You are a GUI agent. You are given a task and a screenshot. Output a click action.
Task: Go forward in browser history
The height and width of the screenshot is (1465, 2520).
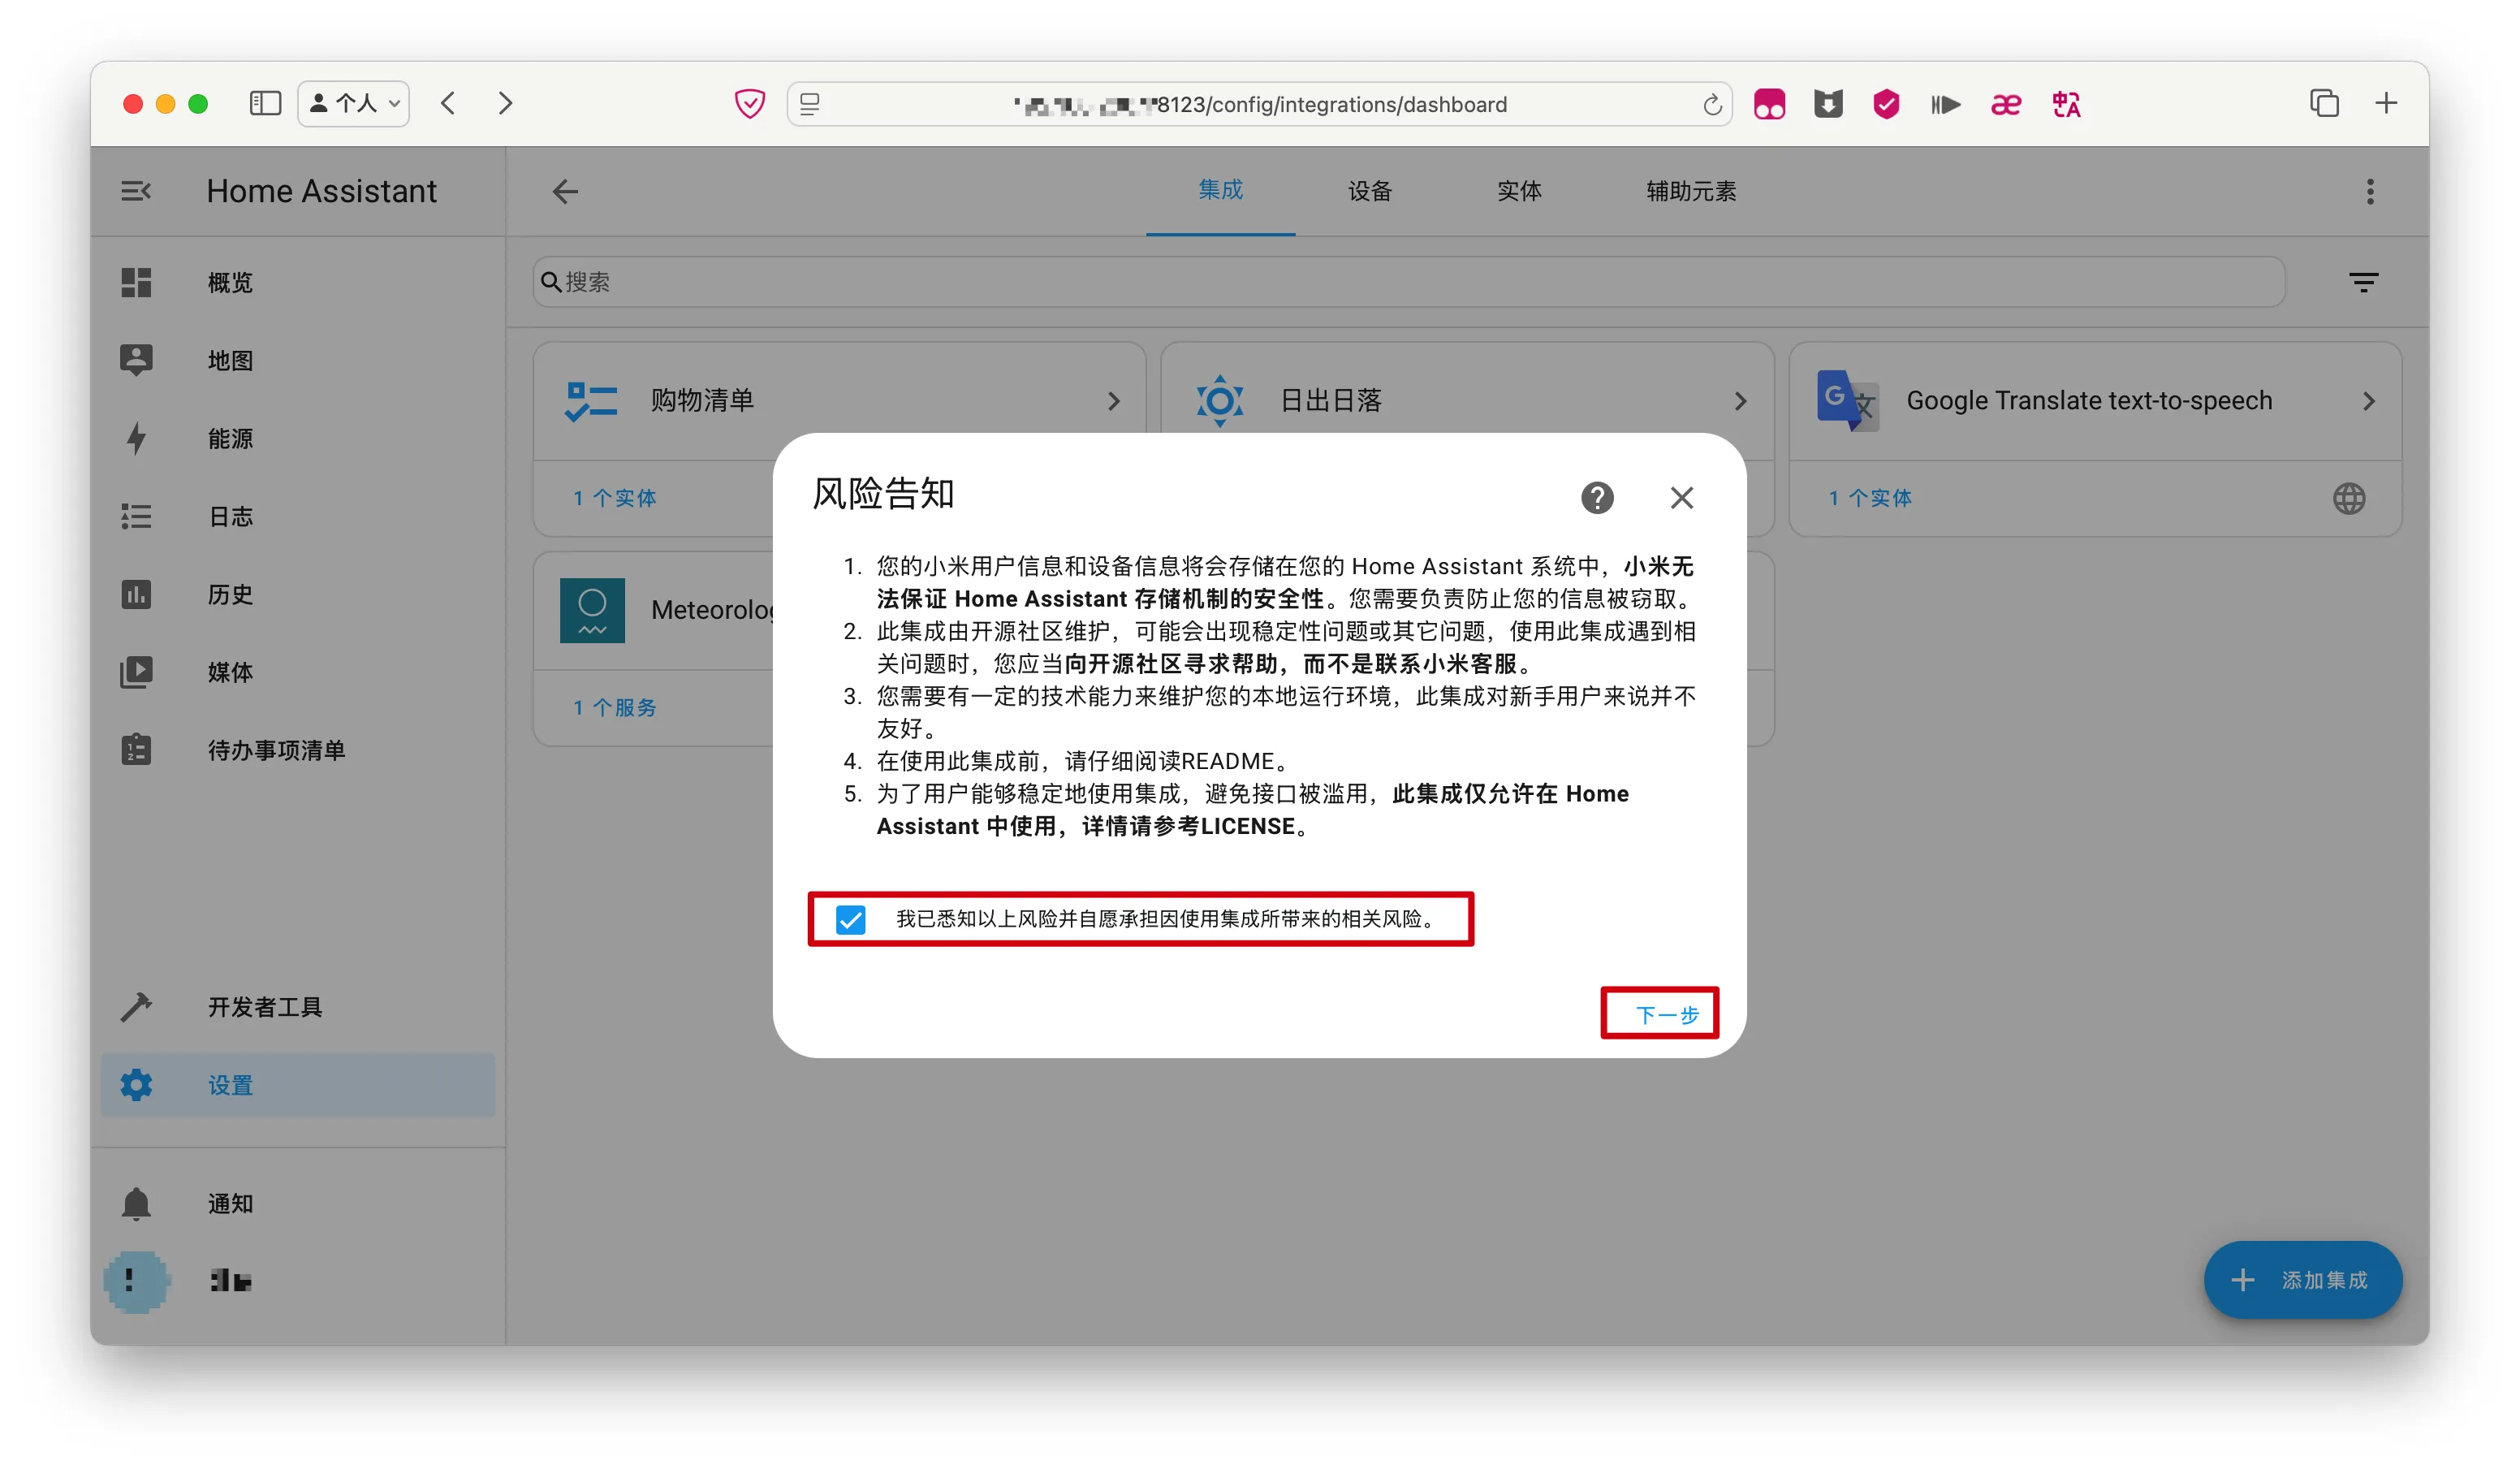pos(505,103)
